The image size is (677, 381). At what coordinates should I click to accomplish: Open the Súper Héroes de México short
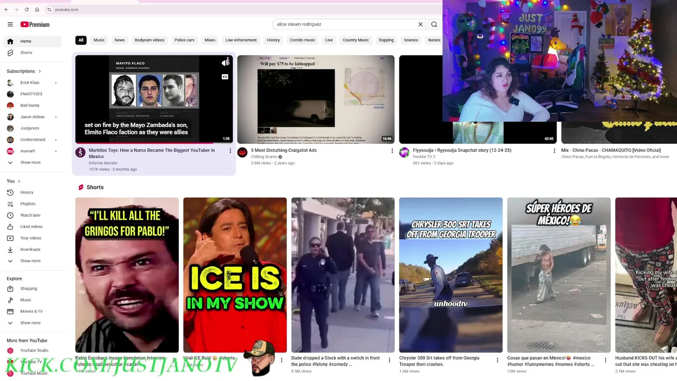click(559, 275)
